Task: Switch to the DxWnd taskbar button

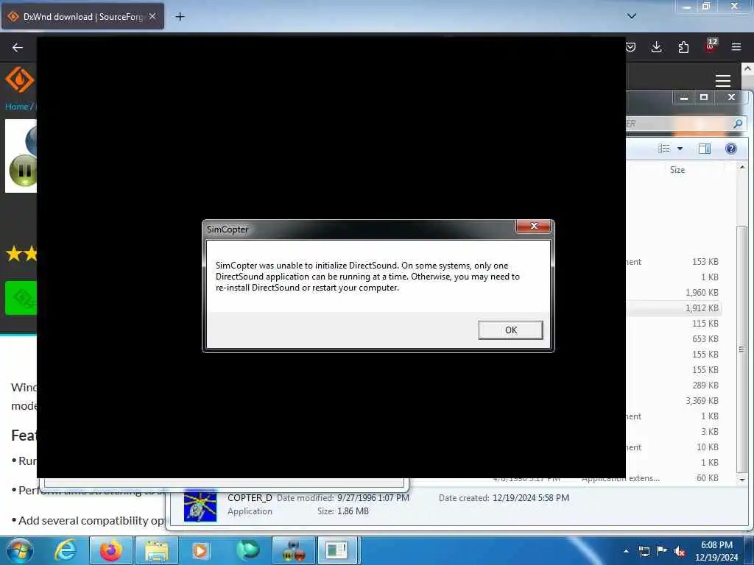Action: (294, 550)
